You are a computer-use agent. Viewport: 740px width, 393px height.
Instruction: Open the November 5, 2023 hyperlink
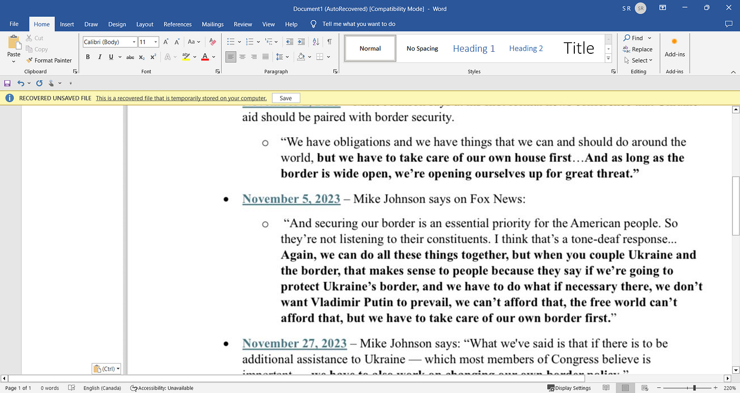[x=291, y=199]
